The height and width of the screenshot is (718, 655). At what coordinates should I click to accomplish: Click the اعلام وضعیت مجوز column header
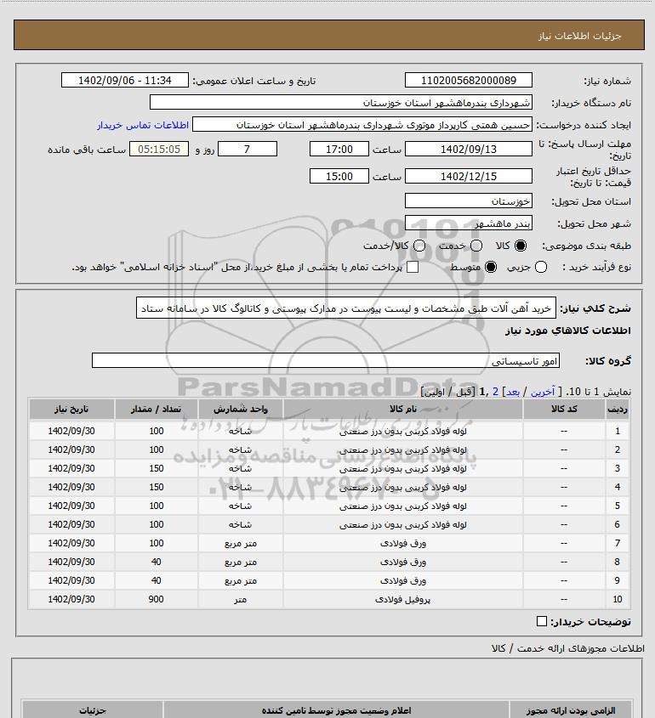click(x=337, y=710)
